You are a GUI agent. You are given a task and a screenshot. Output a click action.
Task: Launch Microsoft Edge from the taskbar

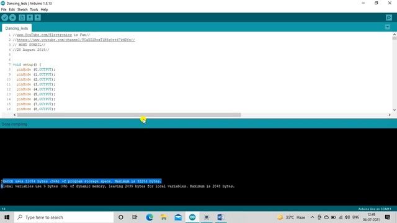149,217
